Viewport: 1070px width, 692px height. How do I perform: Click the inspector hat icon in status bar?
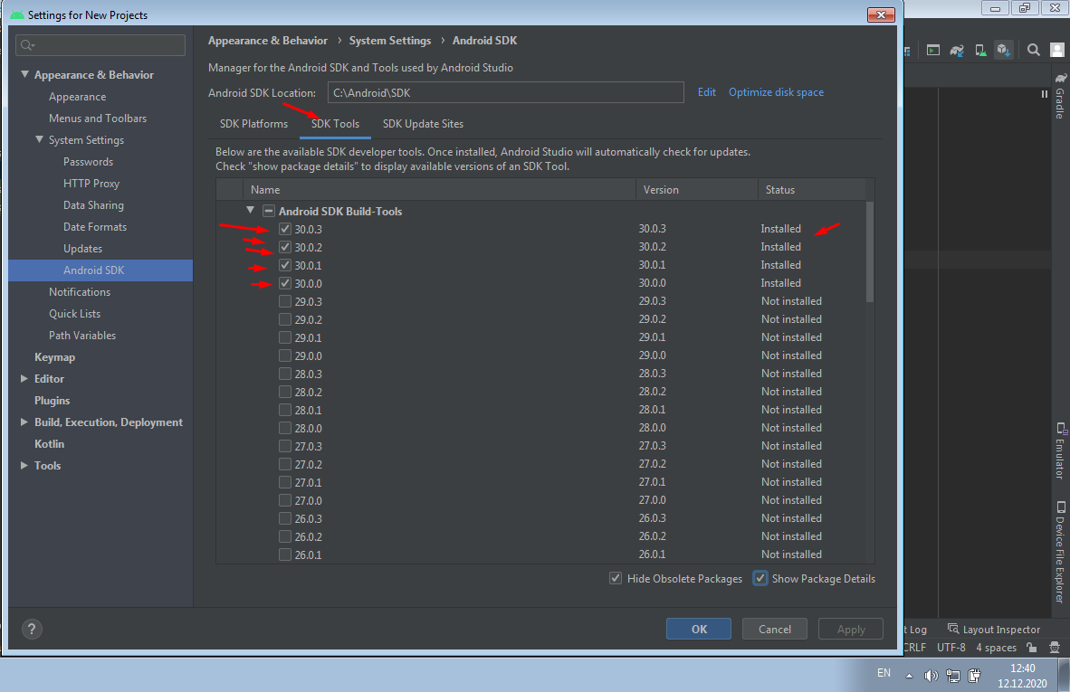click(1055, 648)
